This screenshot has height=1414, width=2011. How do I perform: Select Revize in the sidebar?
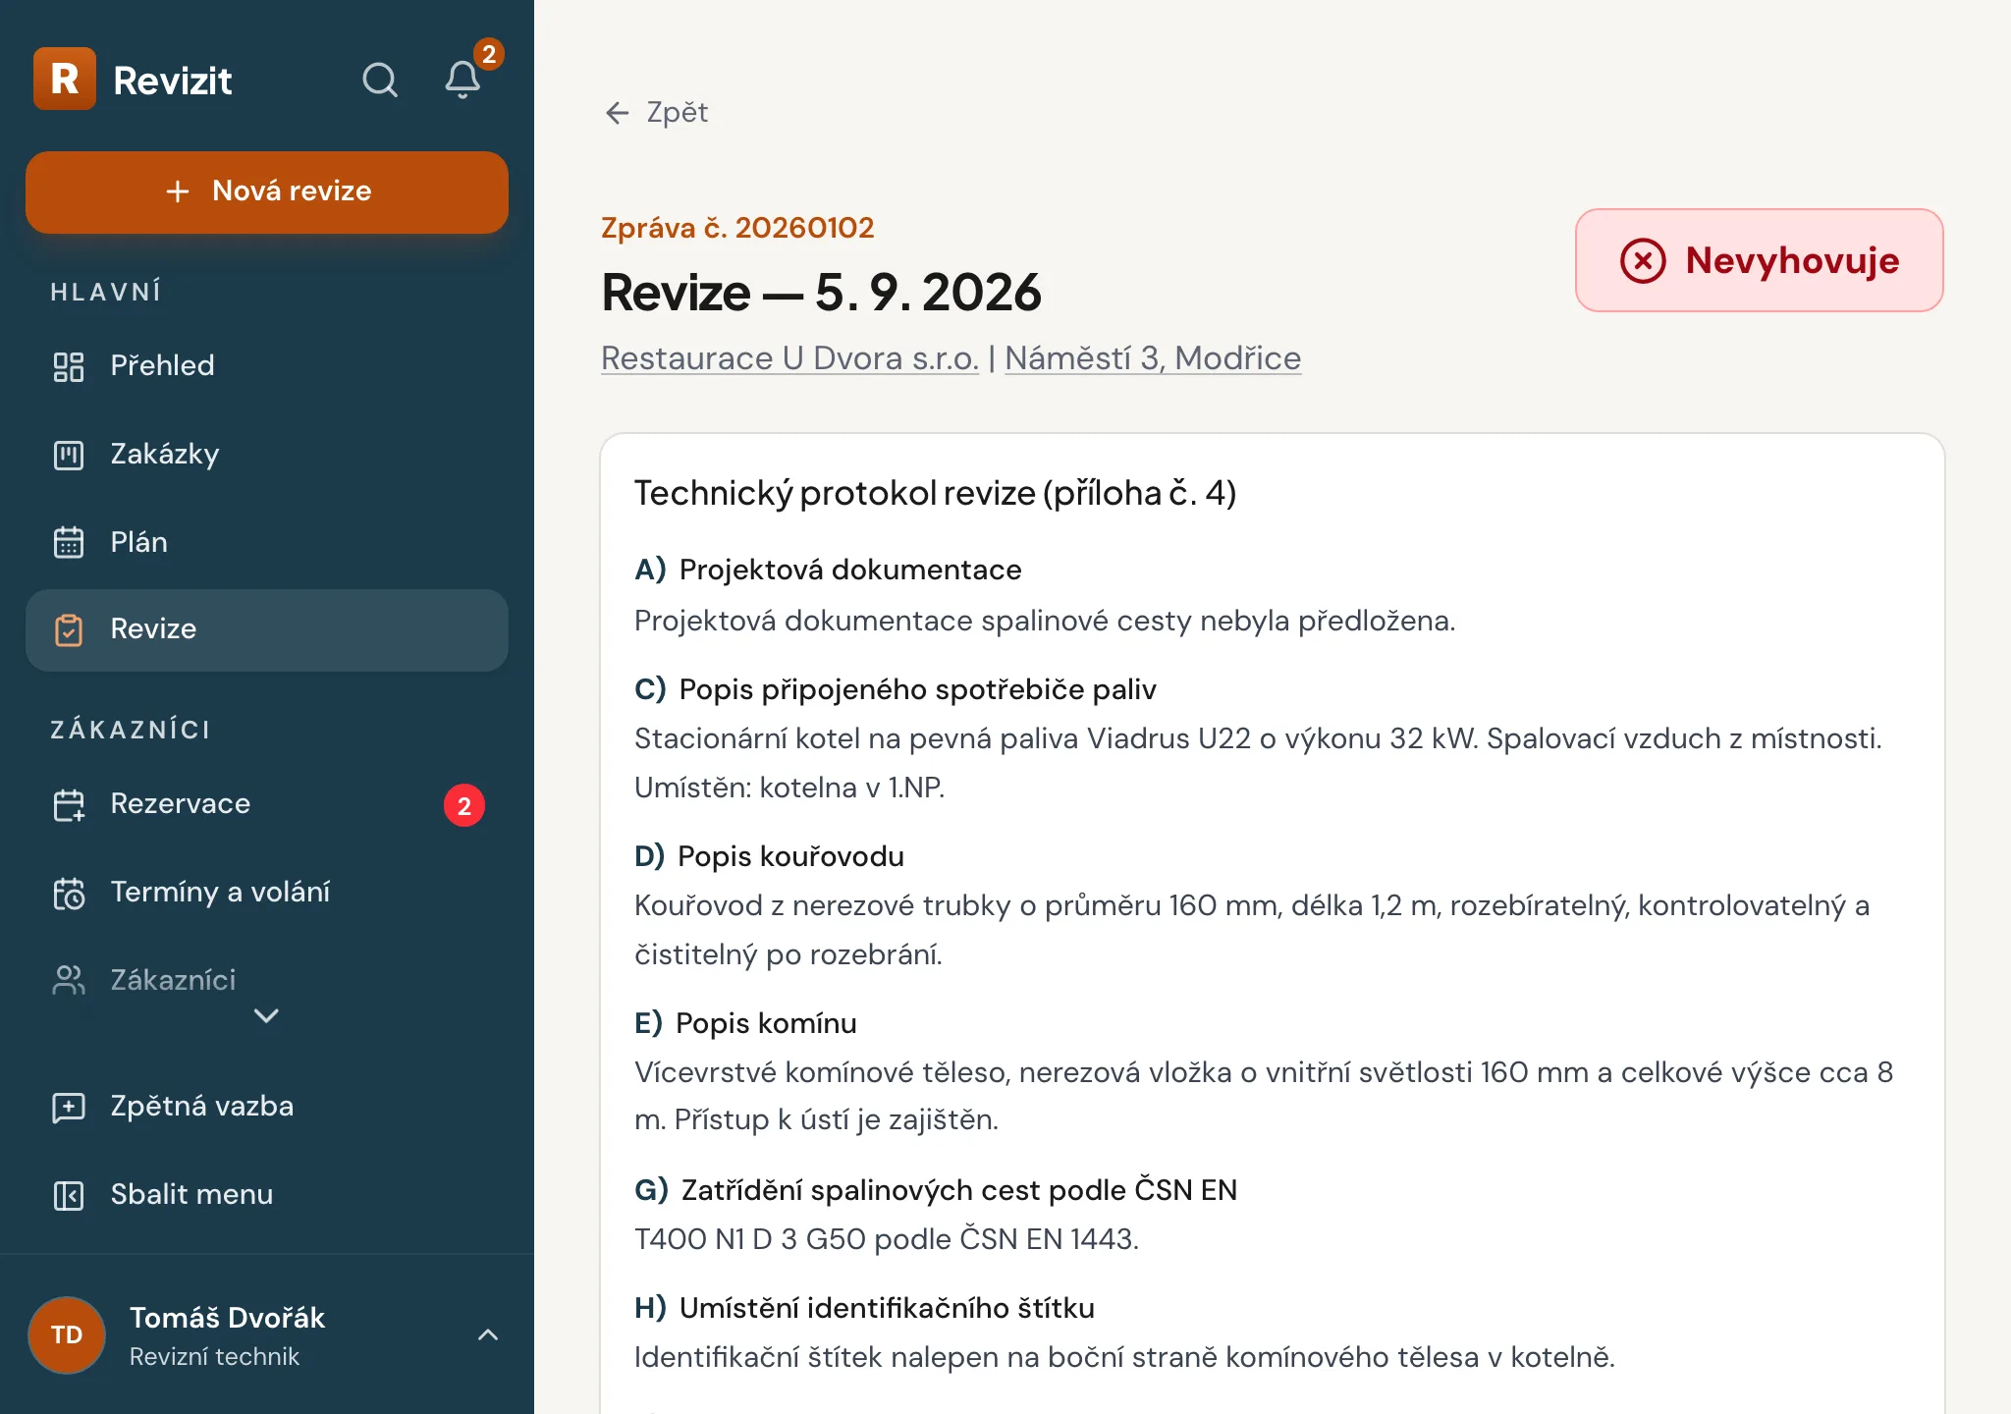pos(267,629)
